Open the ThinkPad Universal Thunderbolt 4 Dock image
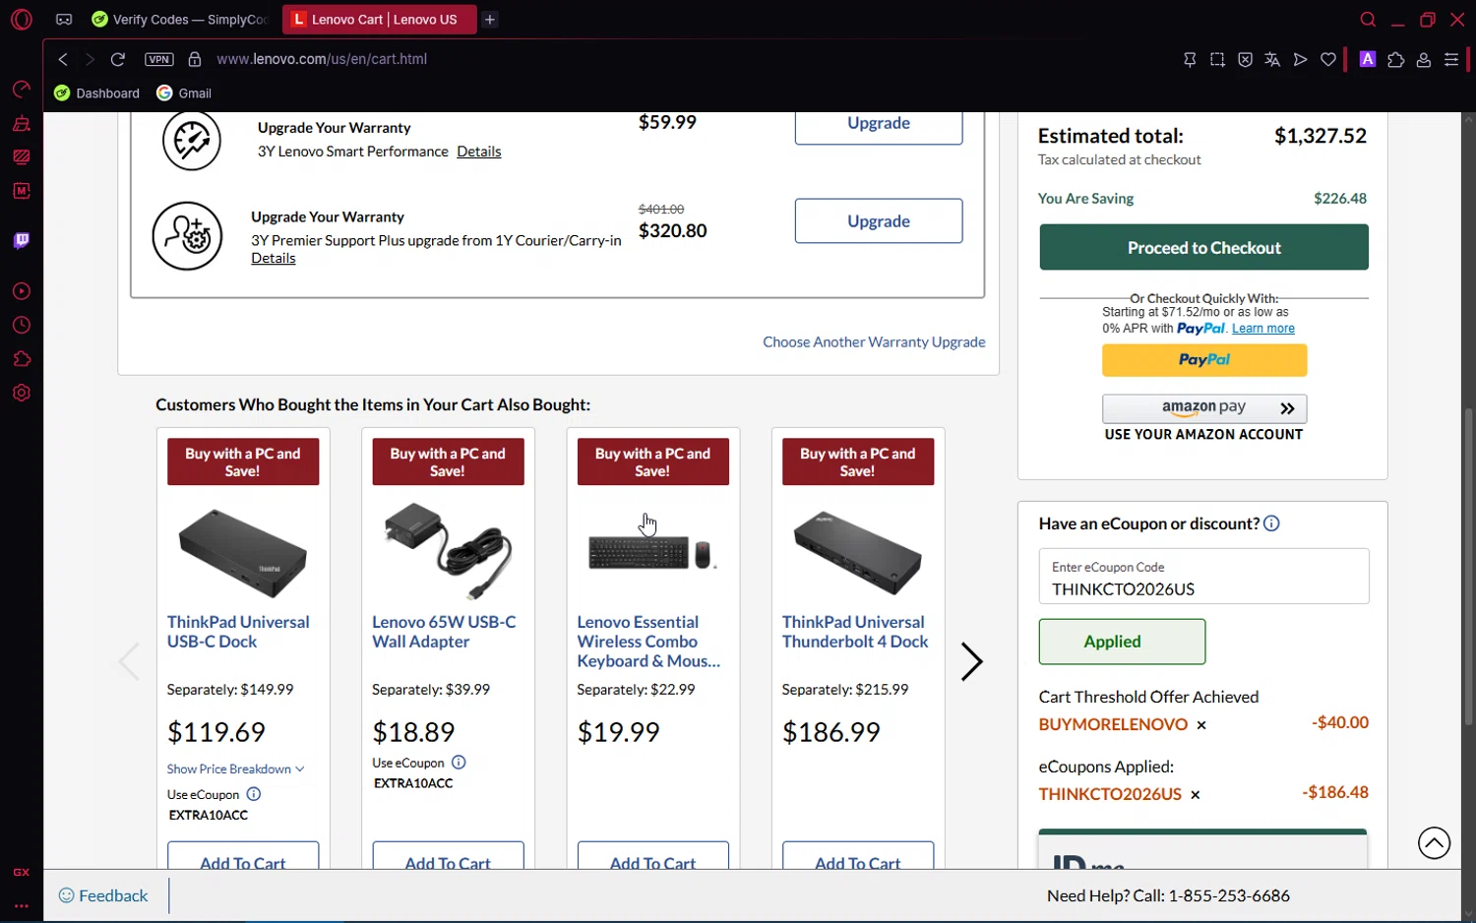 coord(857,553)
